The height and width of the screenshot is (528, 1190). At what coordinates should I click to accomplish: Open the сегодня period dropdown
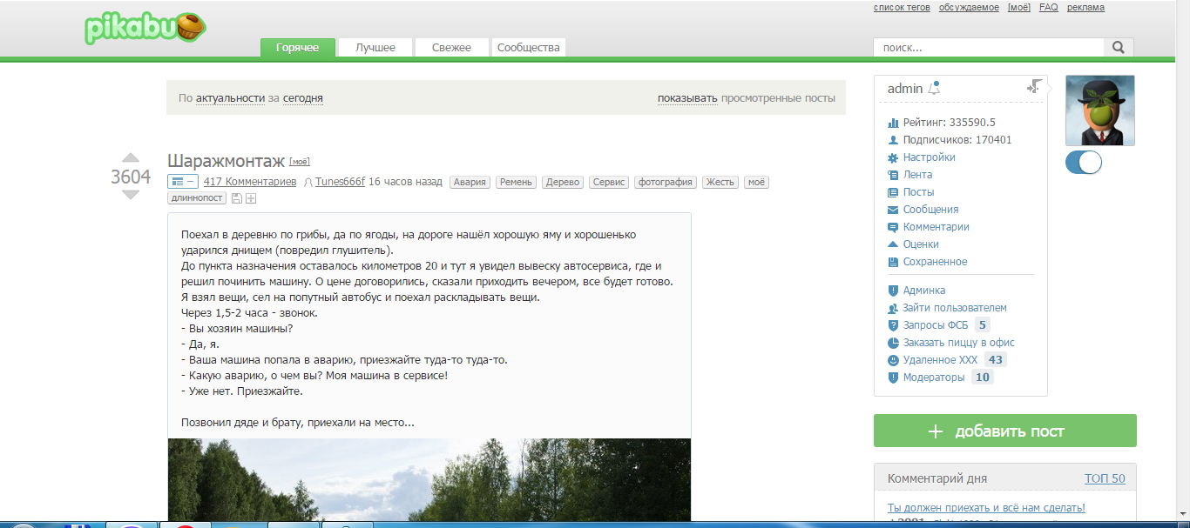[x=302, y=98]
